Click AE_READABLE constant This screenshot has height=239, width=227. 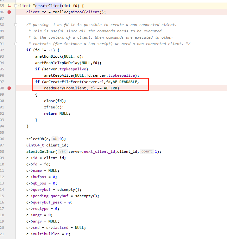coord(125,82)
